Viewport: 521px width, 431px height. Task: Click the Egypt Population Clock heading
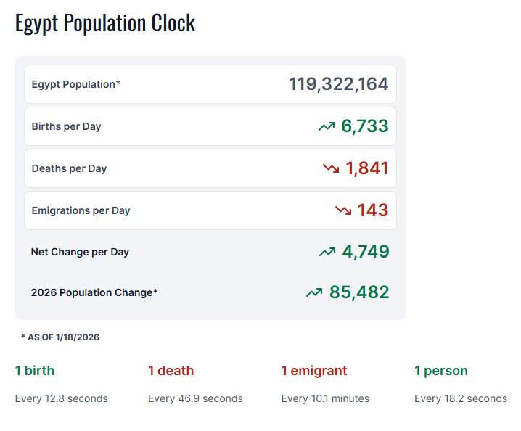pyautogui.click(x=105, y=23)
